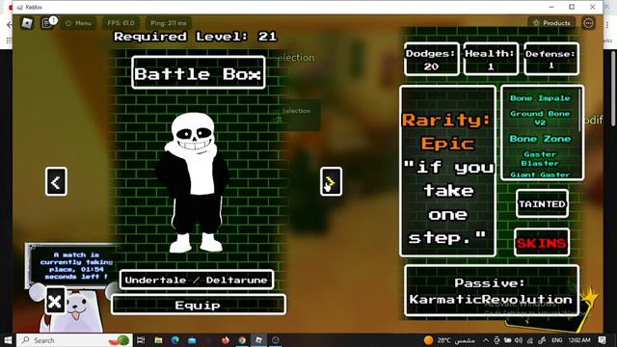Go to next character with yellow right arrow
This screenshot has height=347, width=617.
pyautogui.click(x=331, y=182)
